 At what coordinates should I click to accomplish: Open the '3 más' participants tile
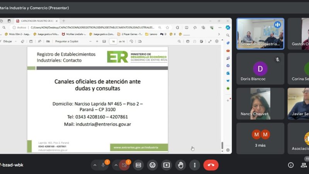click(260, 138)
